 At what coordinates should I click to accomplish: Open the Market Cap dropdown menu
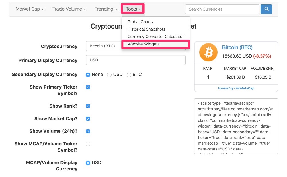tap(30, 9)
